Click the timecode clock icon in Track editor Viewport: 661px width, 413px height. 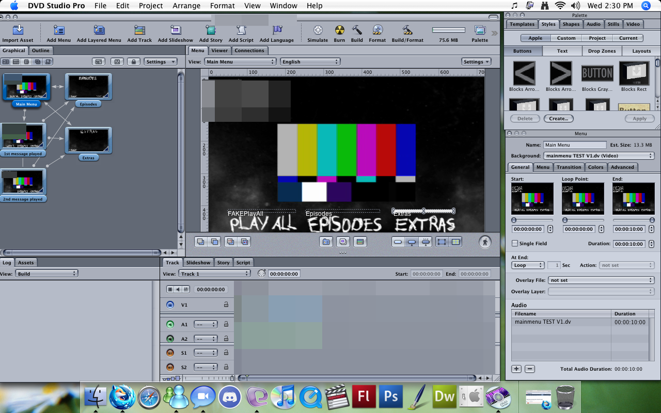point(261,274)
